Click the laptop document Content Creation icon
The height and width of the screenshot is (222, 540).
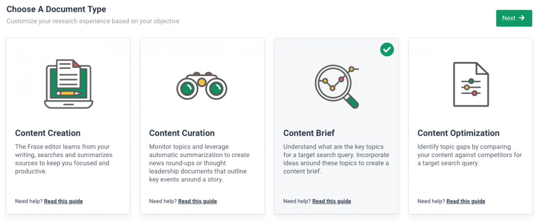click(x=68, y=85)
